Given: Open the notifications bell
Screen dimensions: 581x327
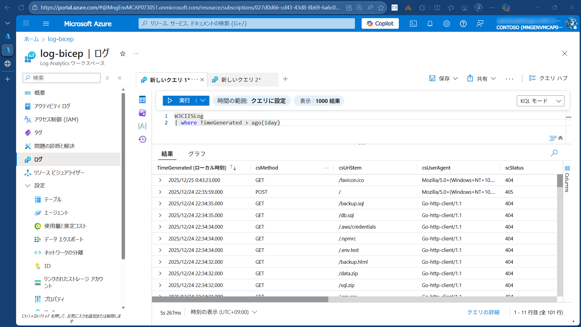Looking at the screenshot, I should pyautogui.click(x=430, y=24).
